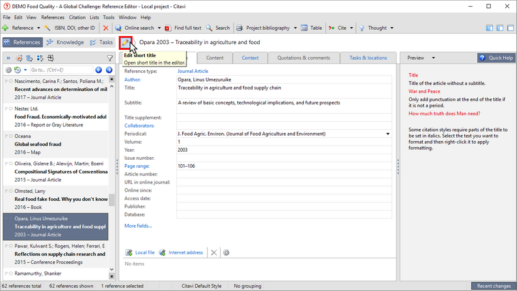Screen dimensions: 517x291
Task: Open the Table view
Action: pos(311,28)
